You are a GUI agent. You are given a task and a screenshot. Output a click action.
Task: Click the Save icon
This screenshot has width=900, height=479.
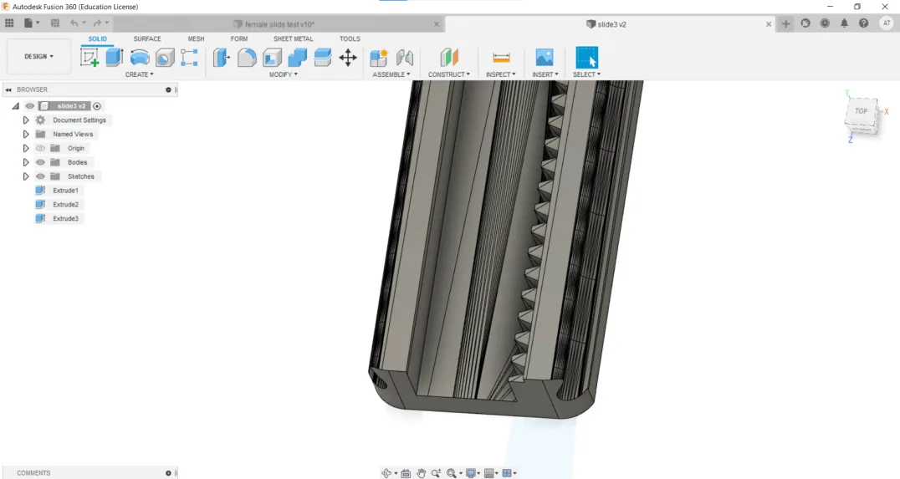coord(55,23)
